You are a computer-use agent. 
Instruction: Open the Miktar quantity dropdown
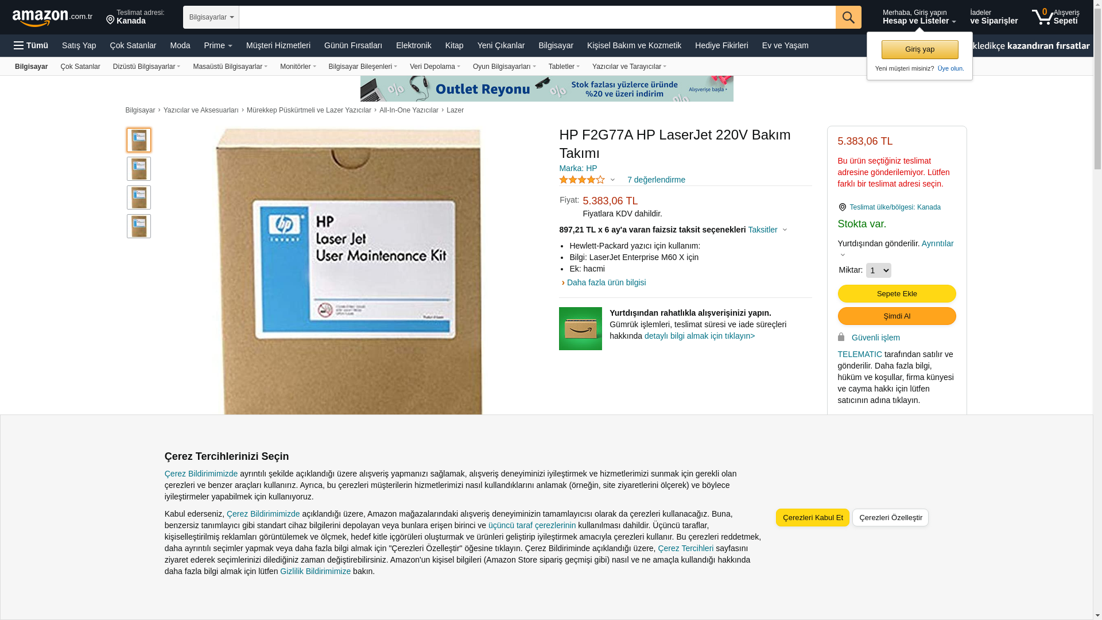878,270
